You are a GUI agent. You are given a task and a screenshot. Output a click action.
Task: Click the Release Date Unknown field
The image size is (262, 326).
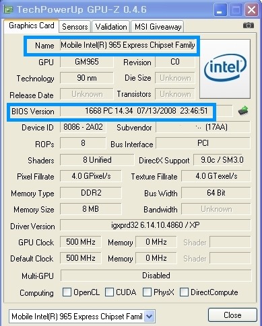click(x=87, y=94)
